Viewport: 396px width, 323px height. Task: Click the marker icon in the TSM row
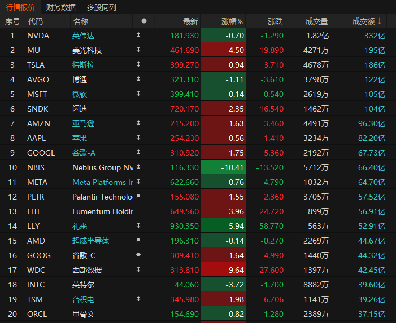(138, 299)
